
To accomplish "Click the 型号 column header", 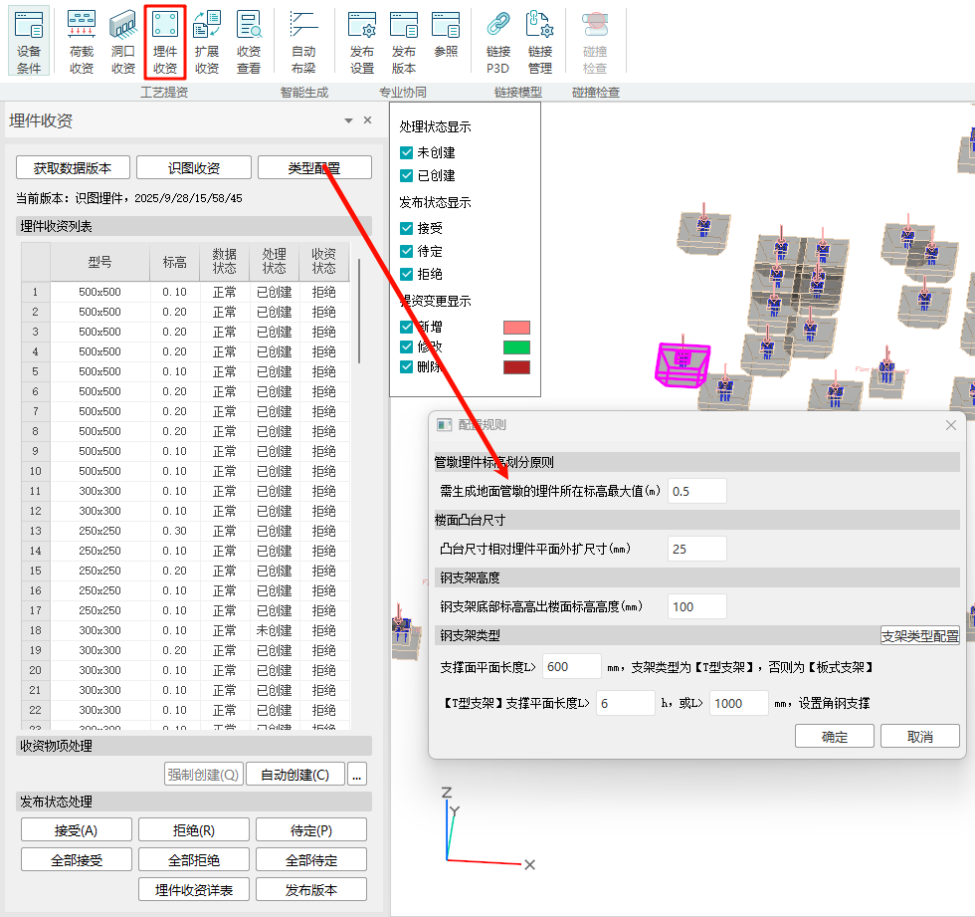I will tap(99, 263).
